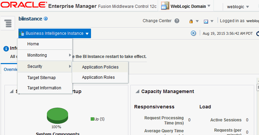
Task: Click the Change Center lock icon
Action: [191, 21]
